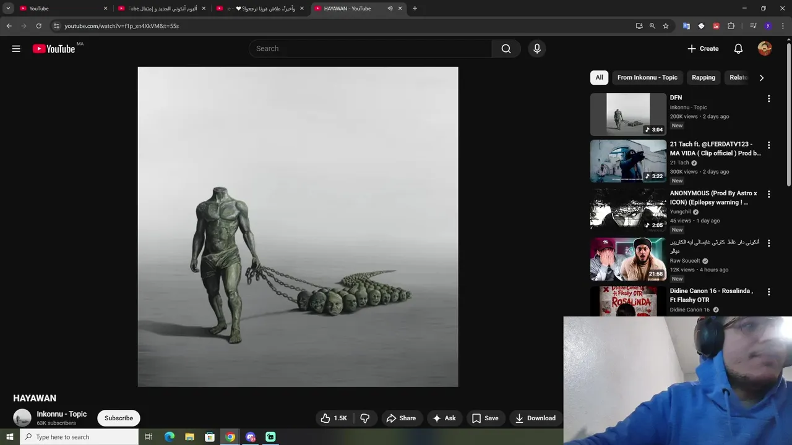Screen dimensions: 792x445
Task: Open options menu for the Raw Soueelt video
Action: coord(768,244)
